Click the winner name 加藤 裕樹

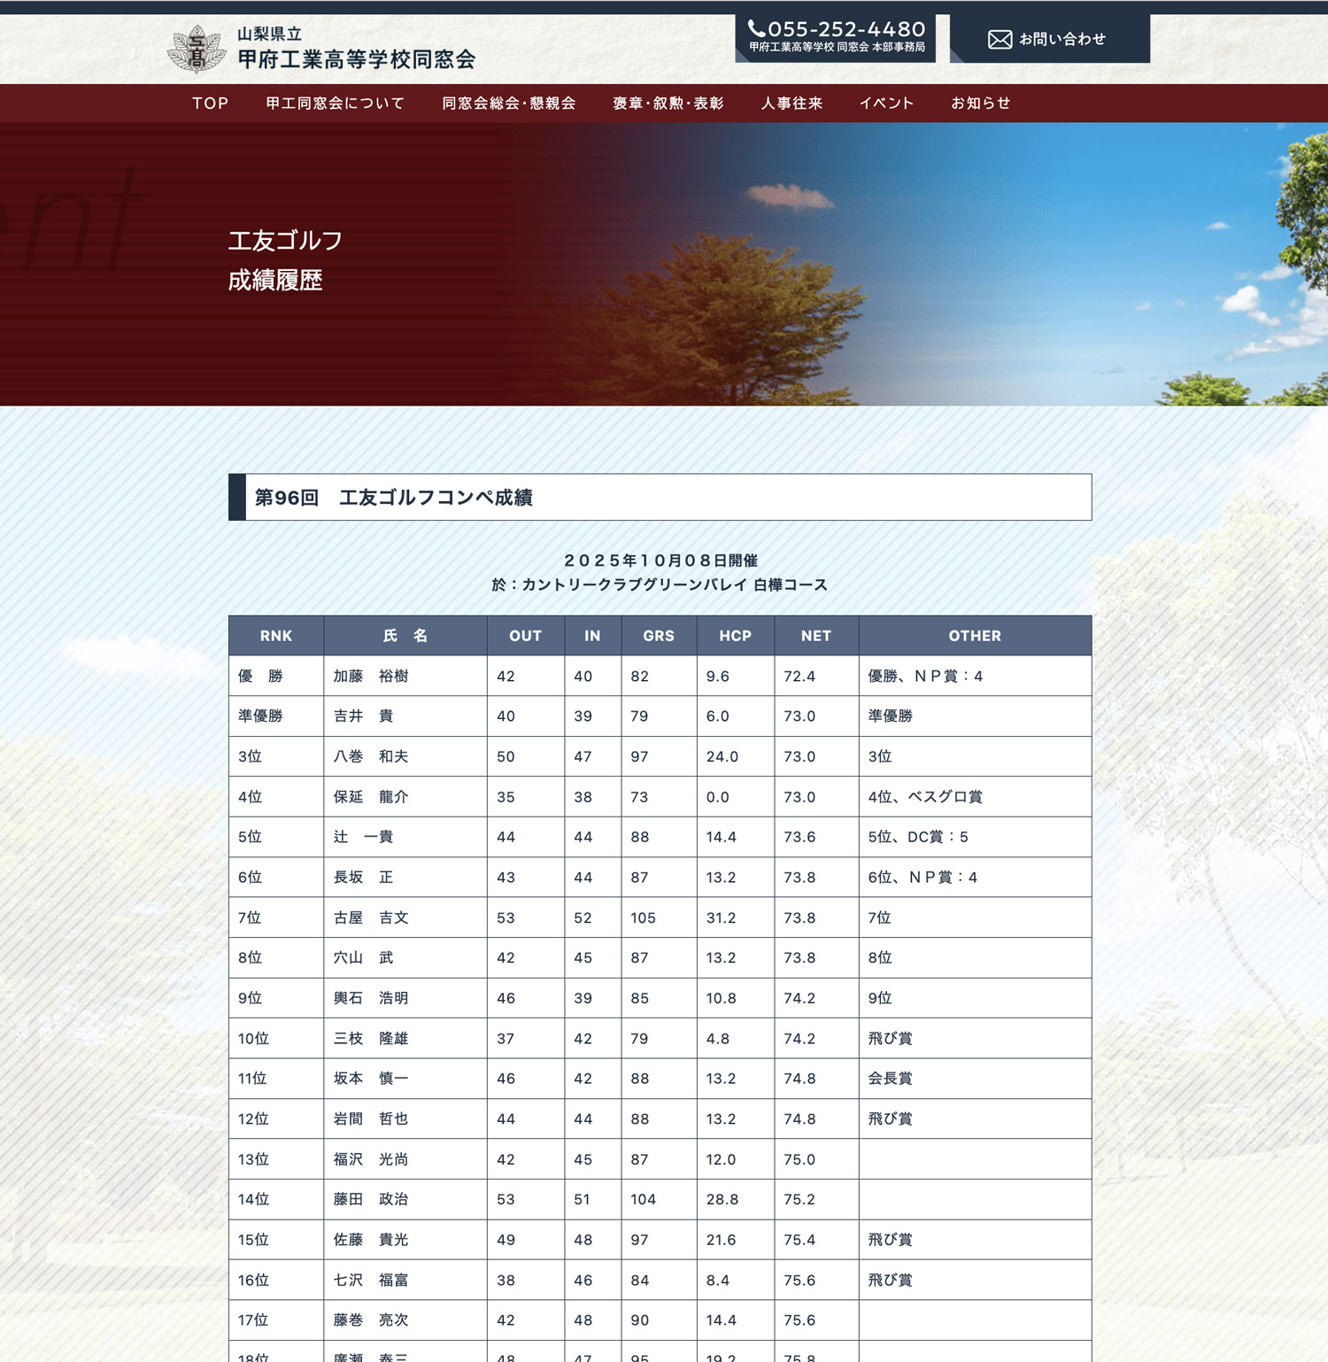click(371, 677)
